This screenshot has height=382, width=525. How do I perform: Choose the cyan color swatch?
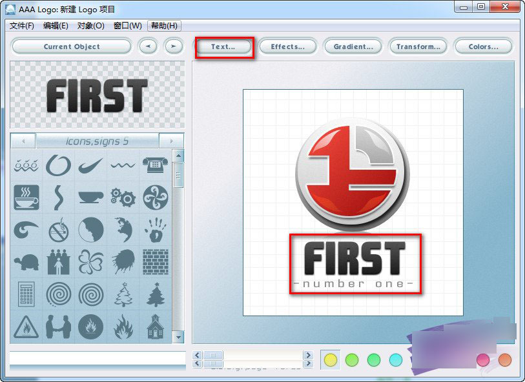[395, 360]
